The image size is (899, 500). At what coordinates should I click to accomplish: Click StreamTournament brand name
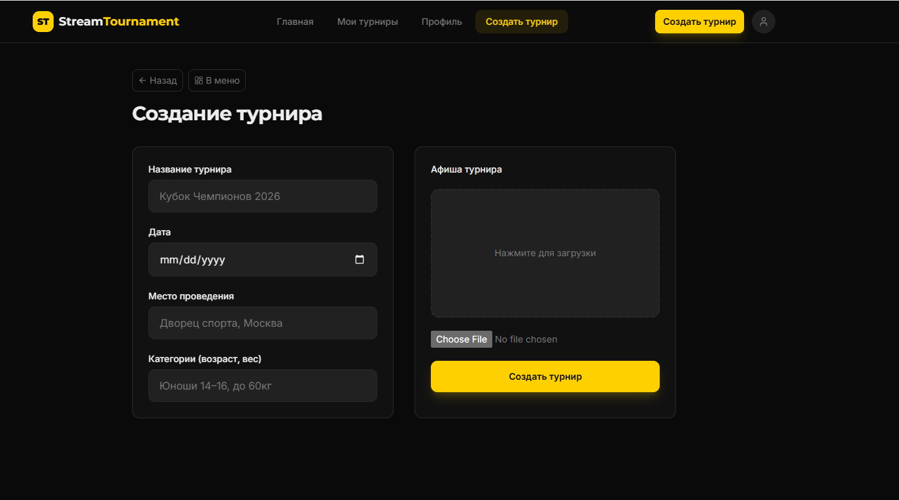pos(119,22)
